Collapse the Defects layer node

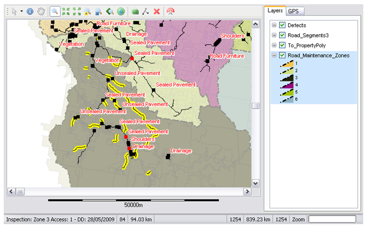pos(274,25)
